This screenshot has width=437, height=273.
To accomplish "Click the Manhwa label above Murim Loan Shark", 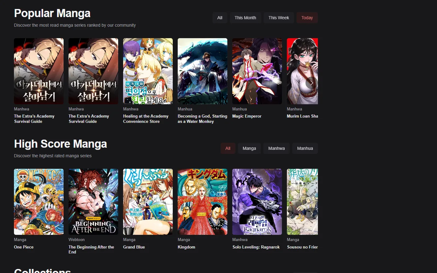I will [x=294, y=109].
